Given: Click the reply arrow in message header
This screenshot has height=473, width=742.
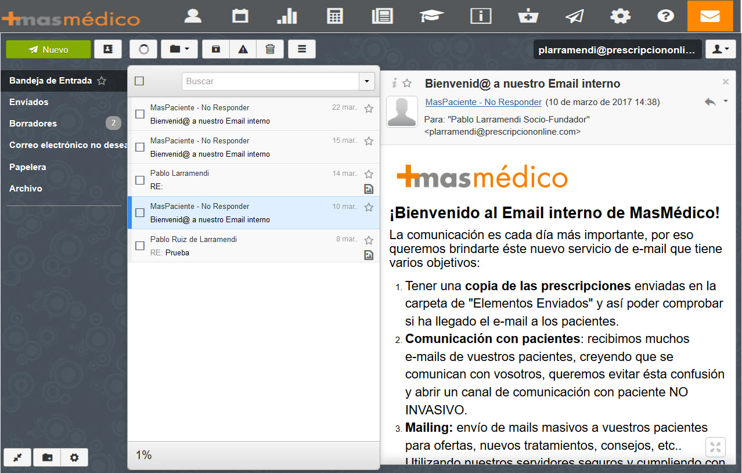Looking at the screenshot, I should pos(710,102).
